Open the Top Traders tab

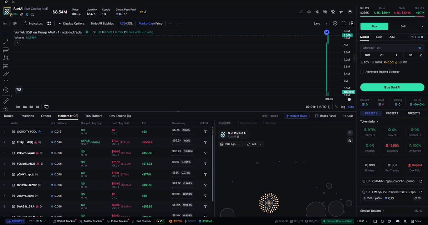pyautogui.click(x=94, y=116)
